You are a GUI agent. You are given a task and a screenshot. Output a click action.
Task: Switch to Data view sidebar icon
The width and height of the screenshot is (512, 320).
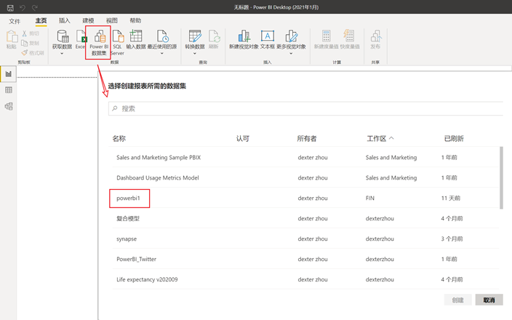pos(9,89)
